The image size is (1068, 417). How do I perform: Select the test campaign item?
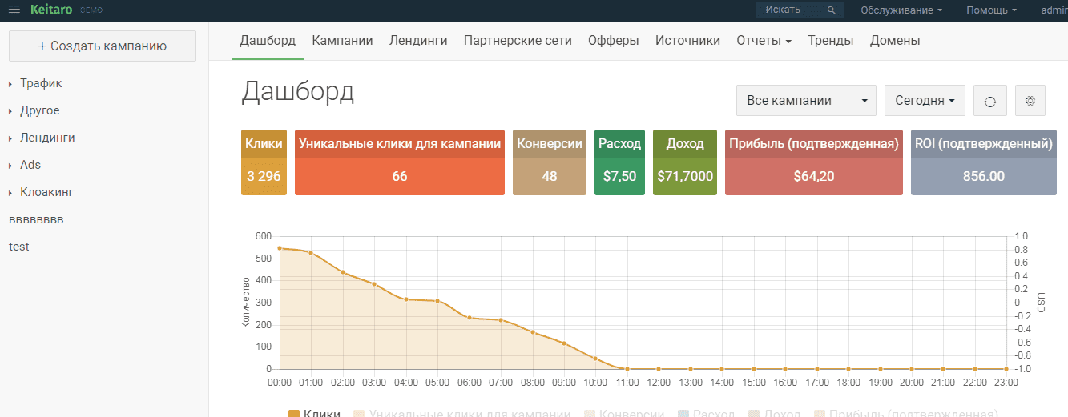[19, 247]
